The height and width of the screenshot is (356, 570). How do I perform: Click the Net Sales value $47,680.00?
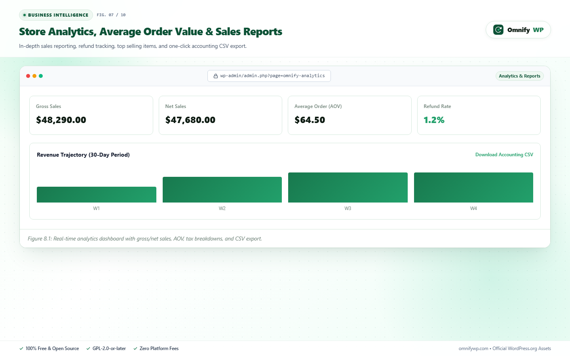[190, 120]
